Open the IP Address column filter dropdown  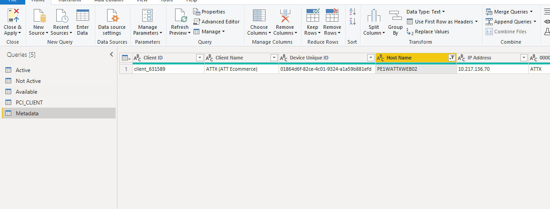click(x=523, y=58)
